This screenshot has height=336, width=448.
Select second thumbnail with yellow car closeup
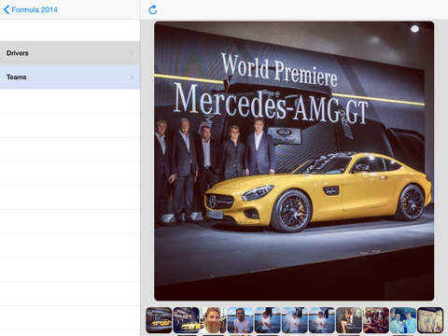coord(186,320)
